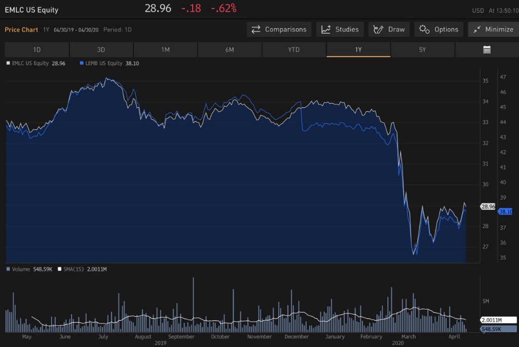This screenshot has width=519, height=347.
Task: Open the Comparisons button
Action: click(279, 29)
